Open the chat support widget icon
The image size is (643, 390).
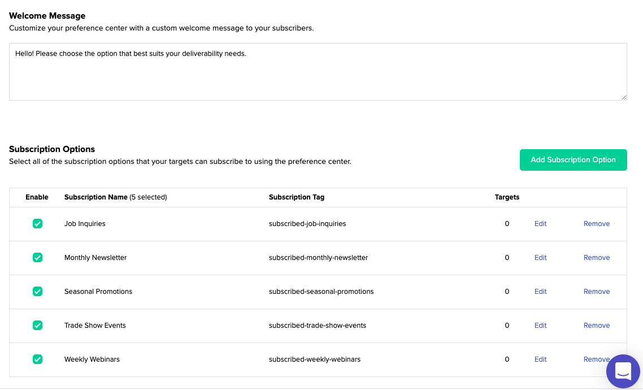(623, 371)
